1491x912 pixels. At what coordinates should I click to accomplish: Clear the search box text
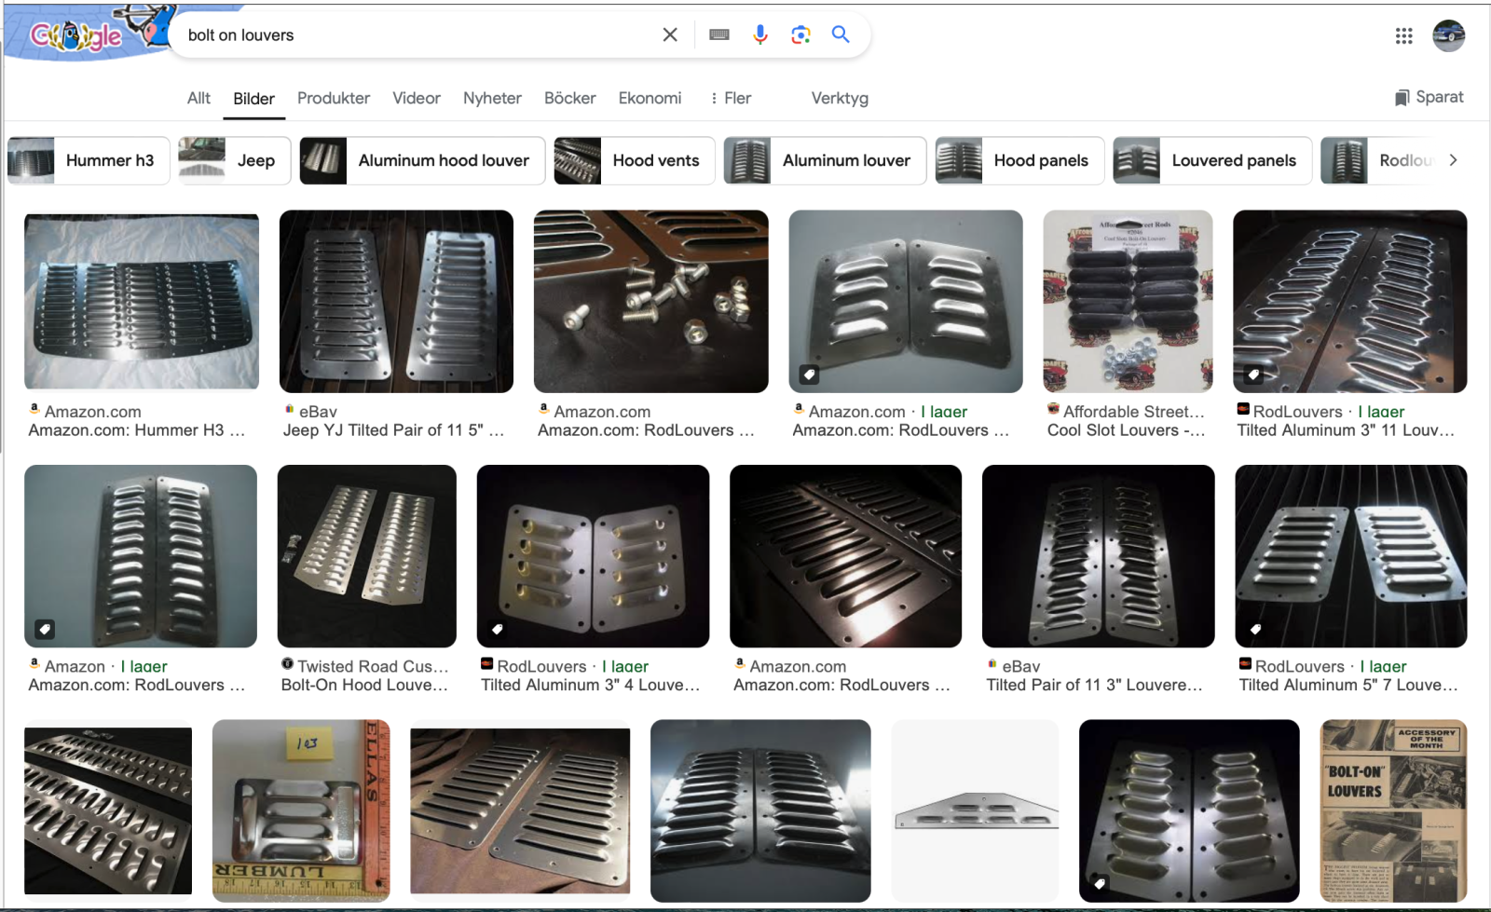669,34
